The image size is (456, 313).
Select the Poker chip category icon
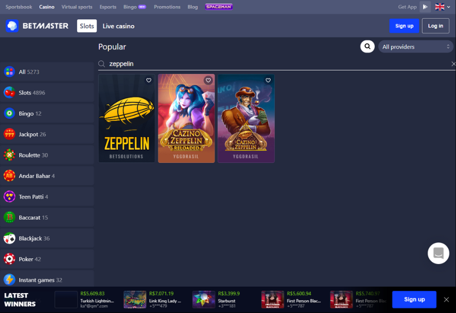point(8,259)
